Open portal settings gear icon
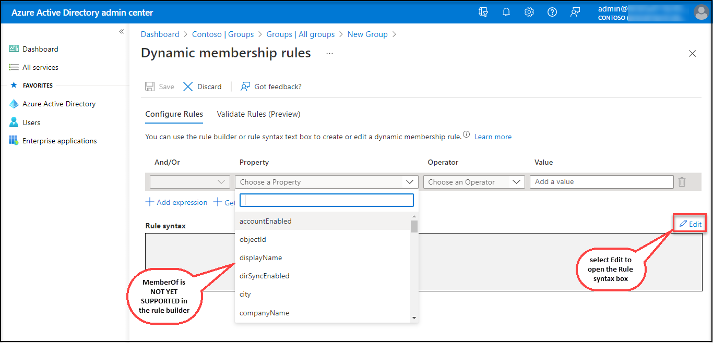 tap(529, 12)
